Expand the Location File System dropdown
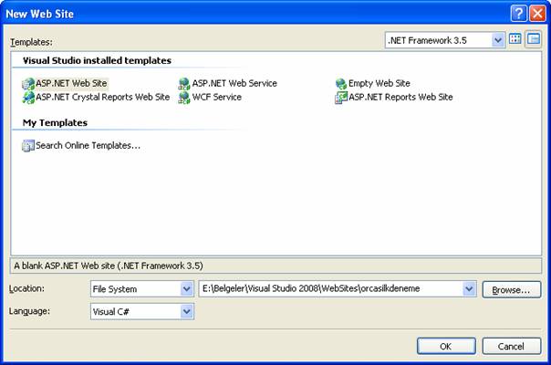This screenshot has width=551, height=365. [x=187, y=289]
